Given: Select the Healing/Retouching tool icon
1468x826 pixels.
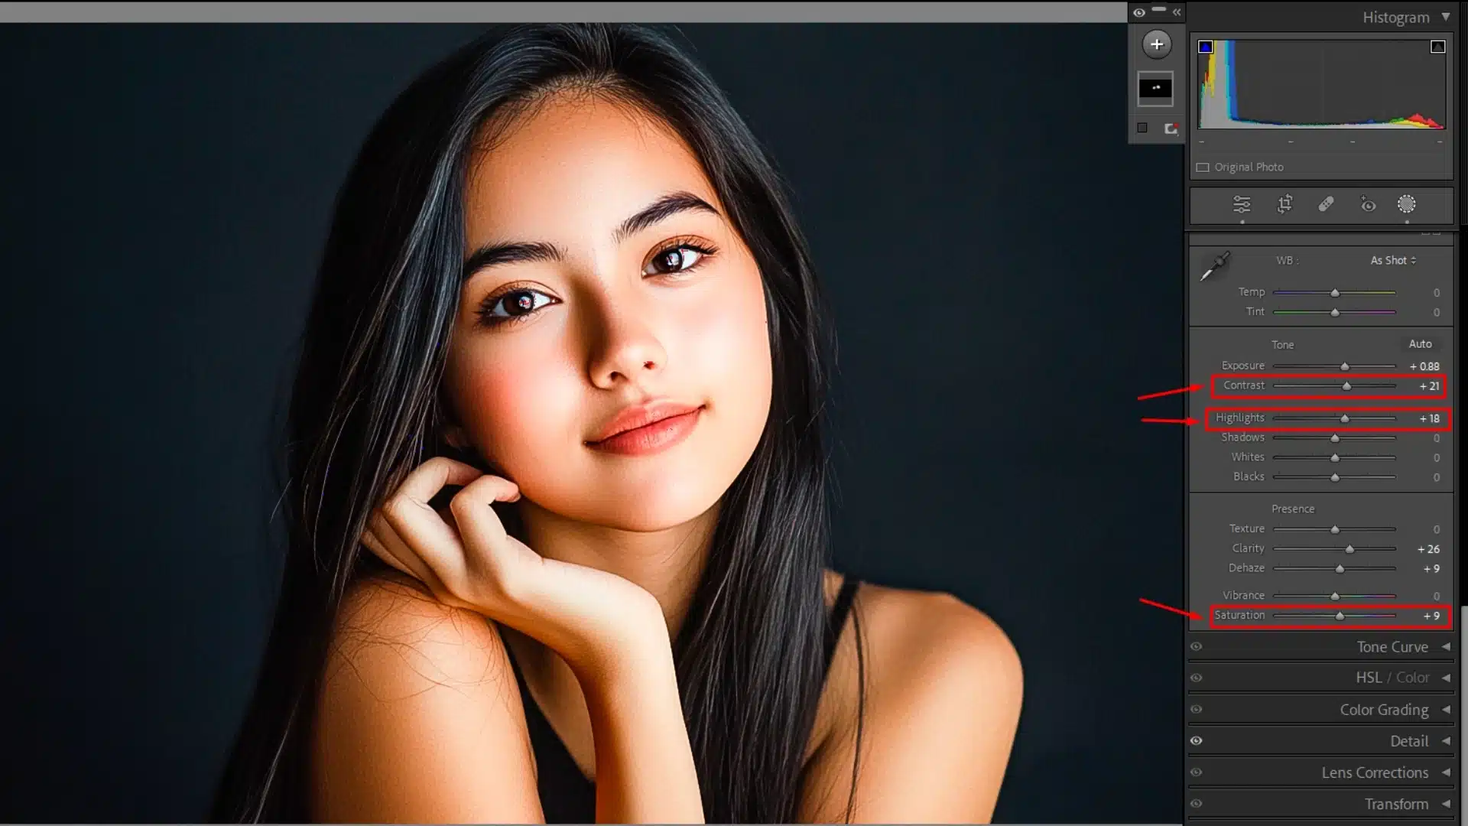Looking at the screenshot, I should [x=1325, y=206].
